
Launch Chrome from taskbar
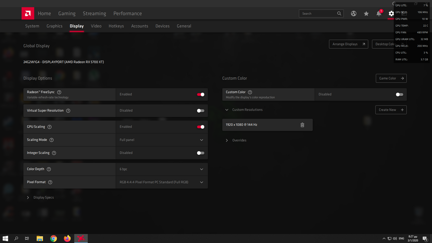[x=54, y=238]
